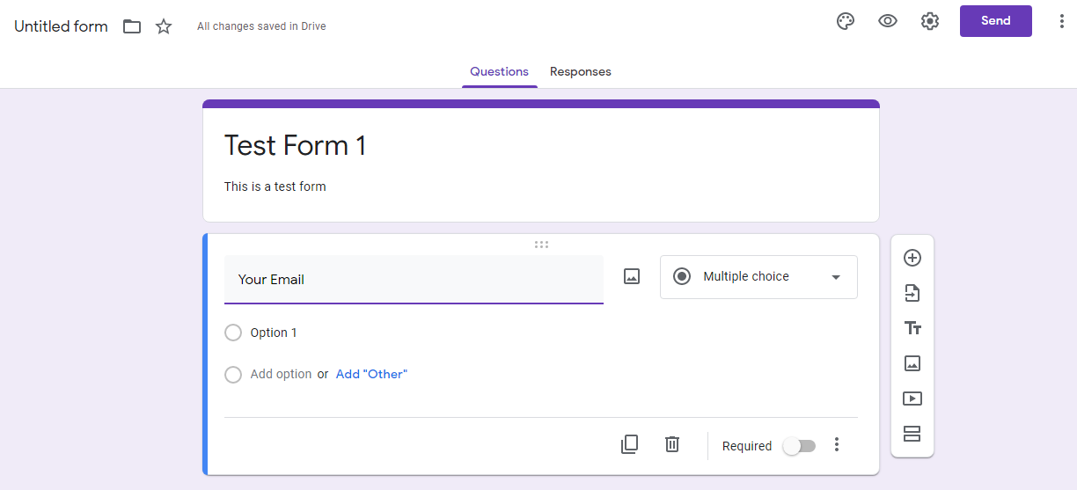Click the Import questions icon

pos(912,293)
